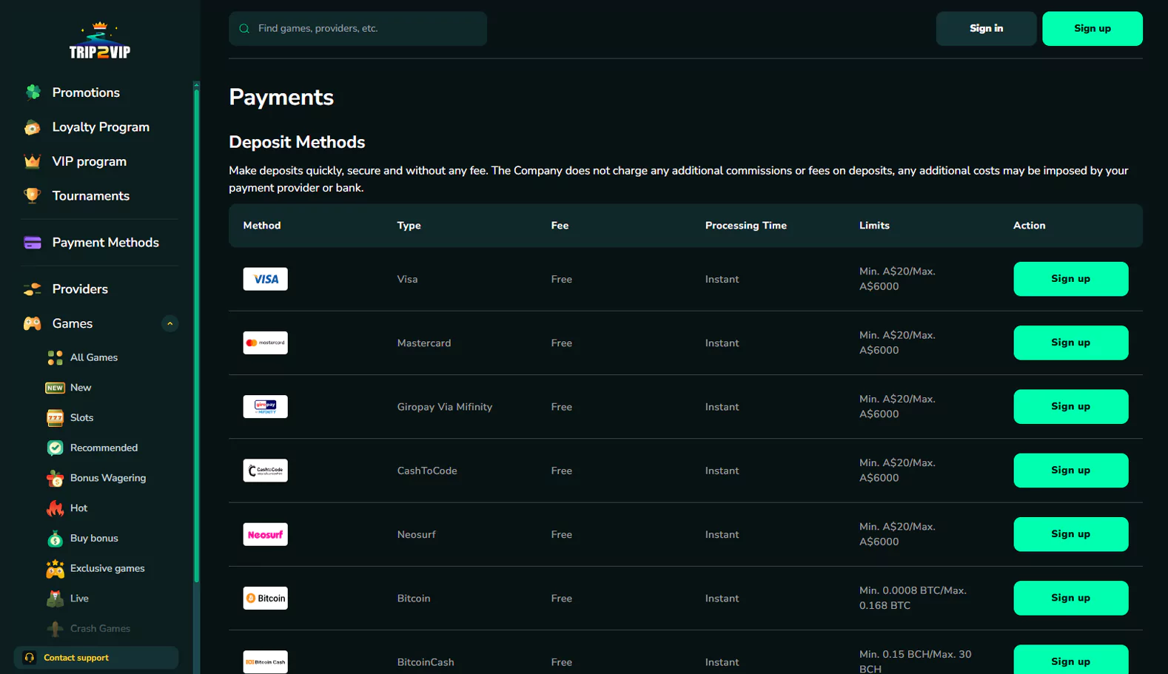The width and height of the screenshot is (1168, 674).
Task: Click the Payment Methods card icon
Action: (x=33, y=243)
